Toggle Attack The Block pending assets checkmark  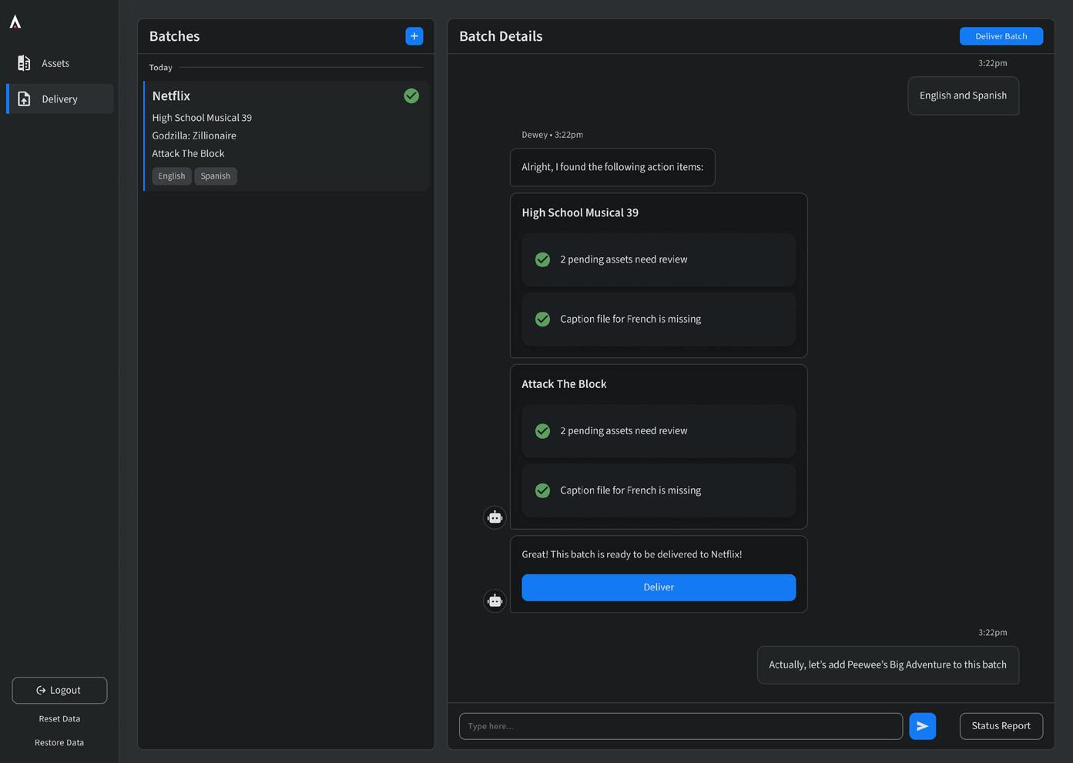(543, 431)
